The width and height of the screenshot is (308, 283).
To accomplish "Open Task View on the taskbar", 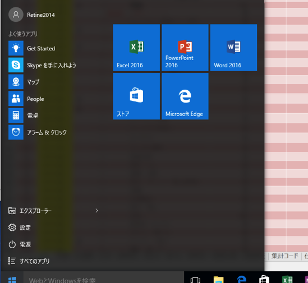I will [195, 280].
